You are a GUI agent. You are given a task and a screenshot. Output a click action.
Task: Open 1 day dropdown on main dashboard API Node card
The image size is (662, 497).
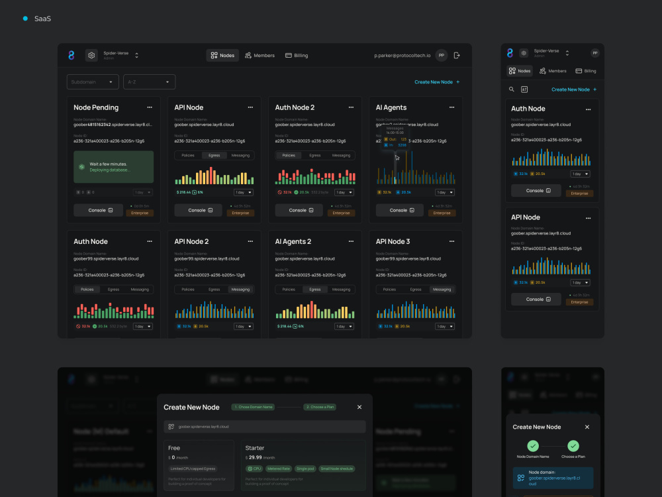point(244,192)
